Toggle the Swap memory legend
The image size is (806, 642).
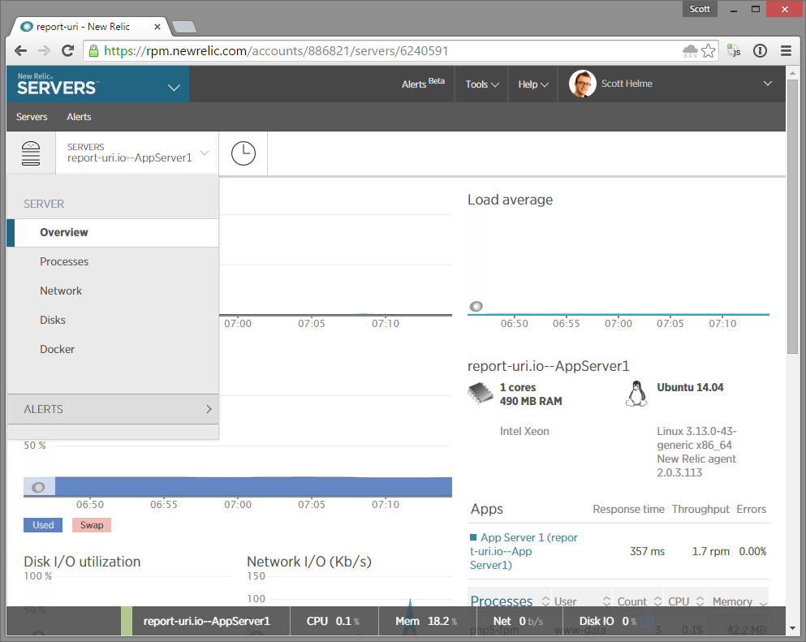tap(92, 525)
